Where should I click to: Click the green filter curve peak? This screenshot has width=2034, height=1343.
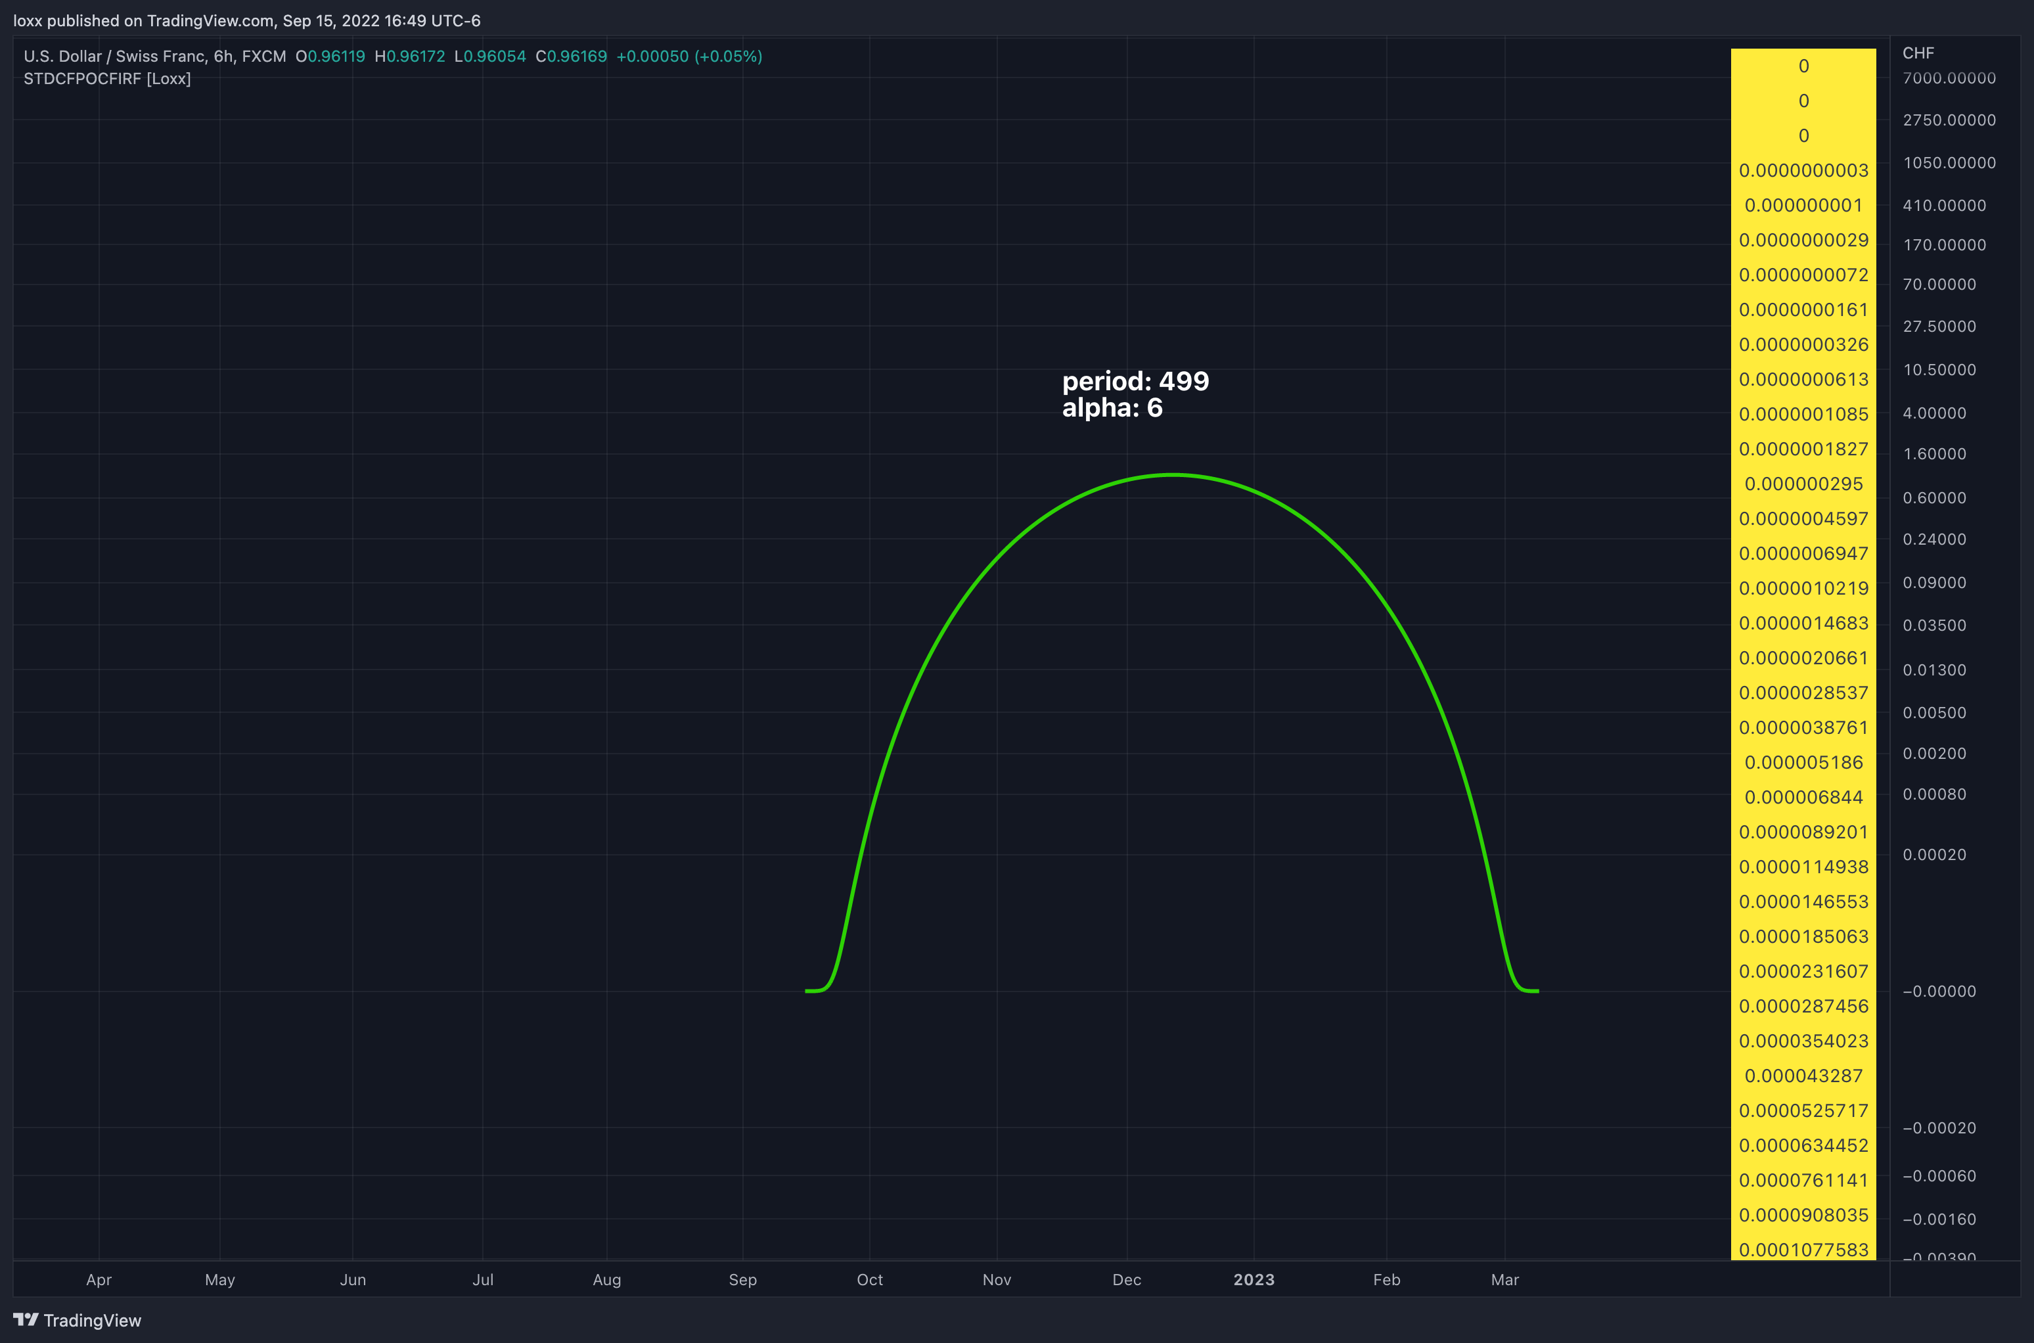pyautogui.click(x=1173, y=474)
